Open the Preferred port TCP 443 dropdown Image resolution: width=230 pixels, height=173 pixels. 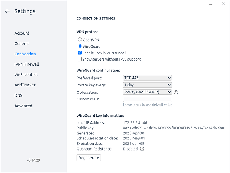[147, 78]
